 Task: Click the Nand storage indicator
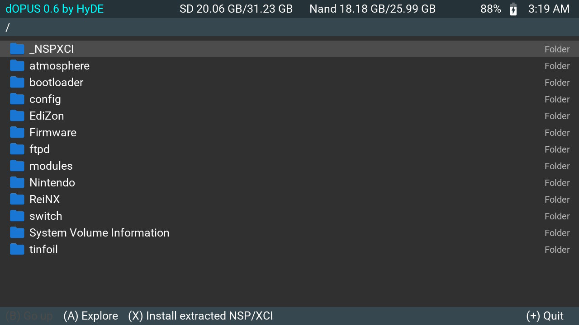(372, 9)
